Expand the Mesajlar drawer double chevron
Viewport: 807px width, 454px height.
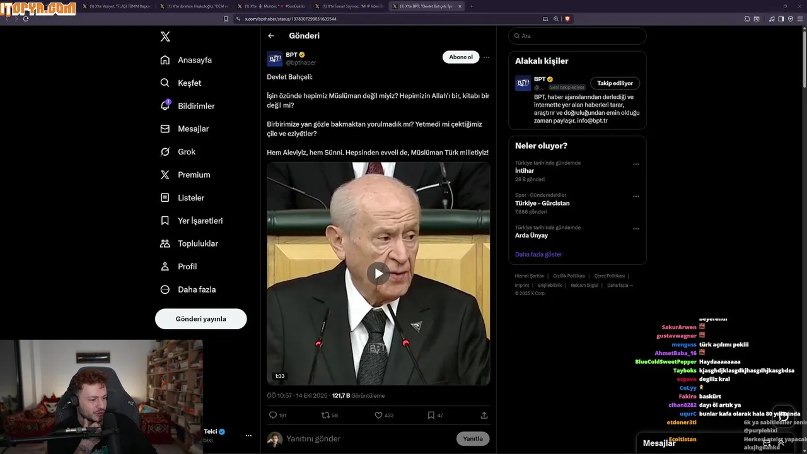[x=781, y=443]
